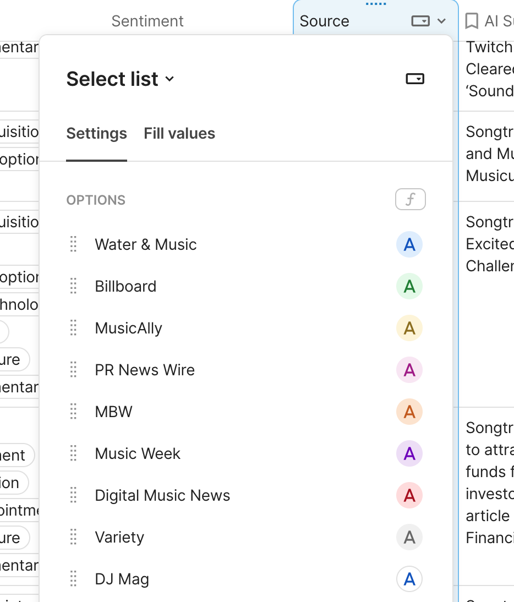This screenshot has height=602, width=514.
Task: Click the Sentiment column header
Action: [147, 21]
